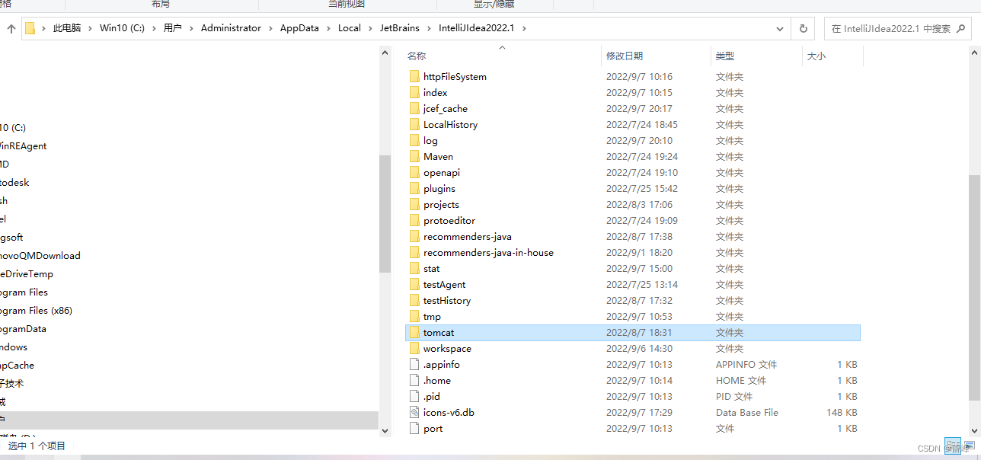Viewport: 981px width, 460px height.
Task: Go to Administrator in the breadcrumb
Action: coord(231,29)
